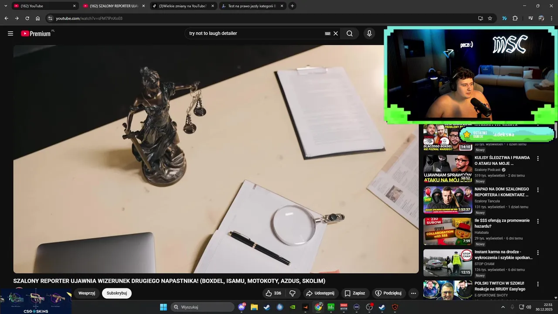Click the Wesprzyj button
The width and height of the screenshot is (558, 314).
point(87,294)
